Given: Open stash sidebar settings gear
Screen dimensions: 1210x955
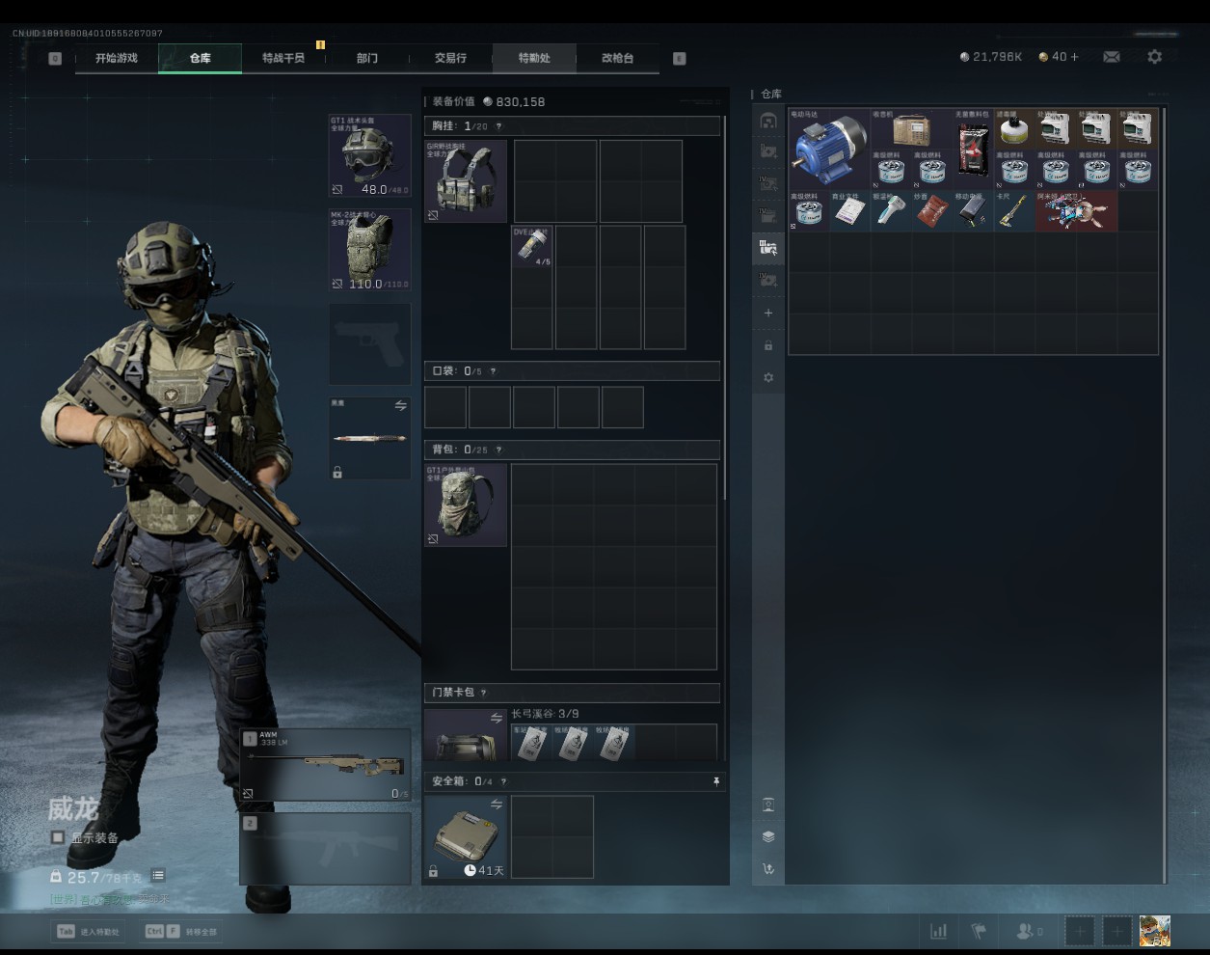Looking at the screenshot, I should pyautogui.click(x=768, y=377).
